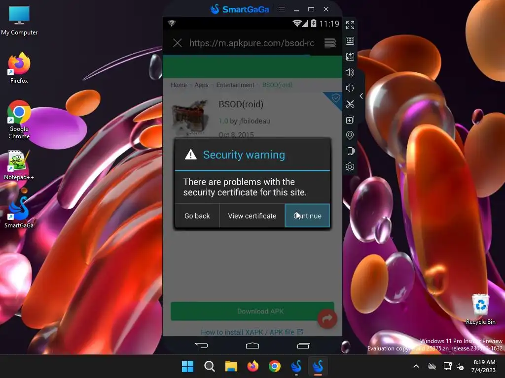
Task: Click the apkpure URL address field
Action: [252, 43]
